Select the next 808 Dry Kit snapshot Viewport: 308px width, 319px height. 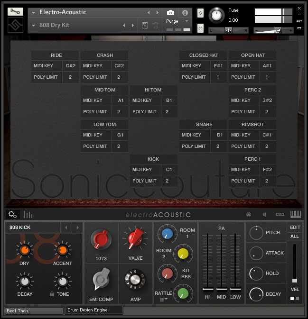(x=133, y=26)
